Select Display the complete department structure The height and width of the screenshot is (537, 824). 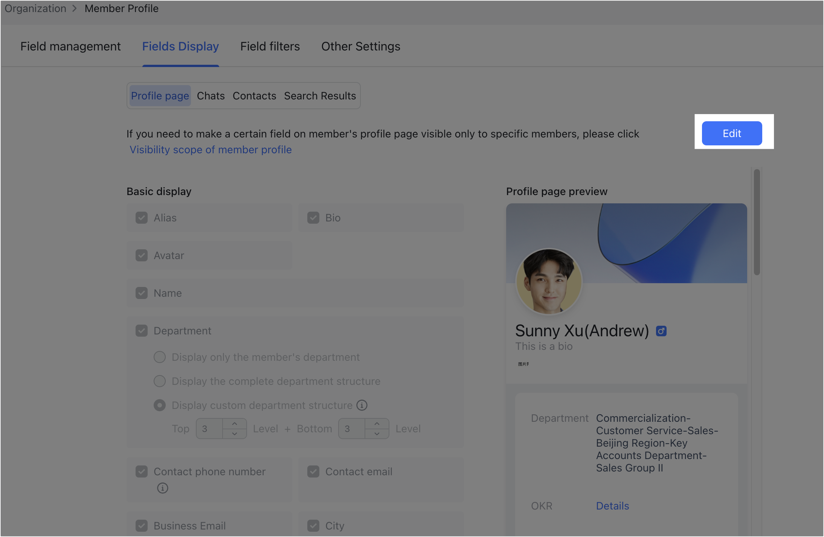coord(160,381)
